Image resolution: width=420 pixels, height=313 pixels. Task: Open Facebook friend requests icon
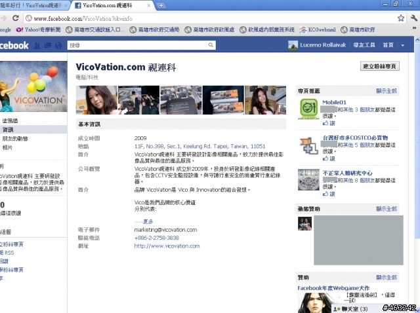[x=37, y=45]
